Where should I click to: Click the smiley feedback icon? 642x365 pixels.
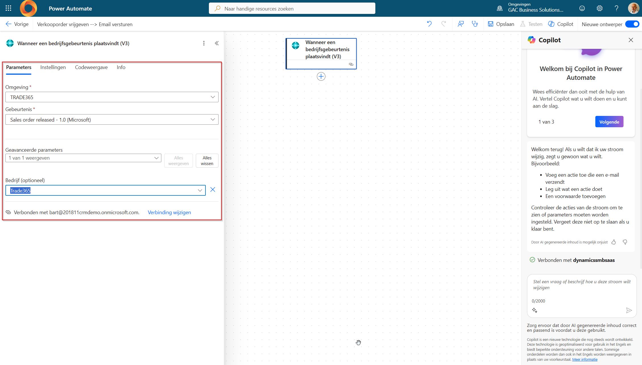tap(582, 8)
